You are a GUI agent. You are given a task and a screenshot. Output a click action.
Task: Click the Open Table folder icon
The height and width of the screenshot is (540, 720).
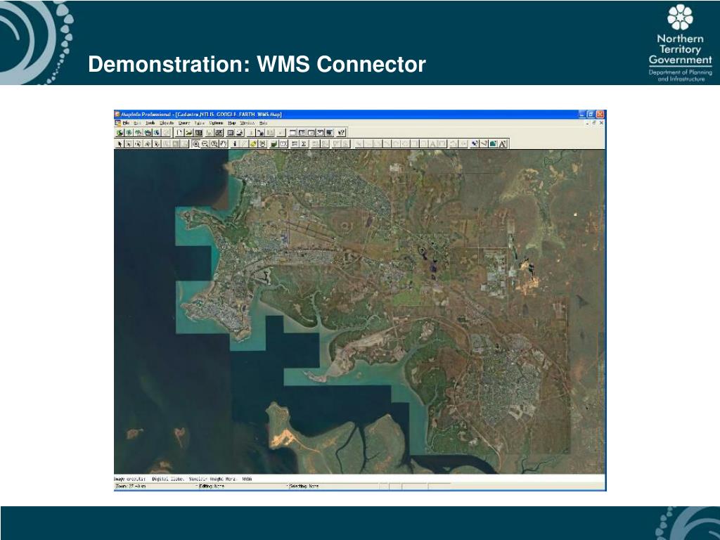(189, 133)
